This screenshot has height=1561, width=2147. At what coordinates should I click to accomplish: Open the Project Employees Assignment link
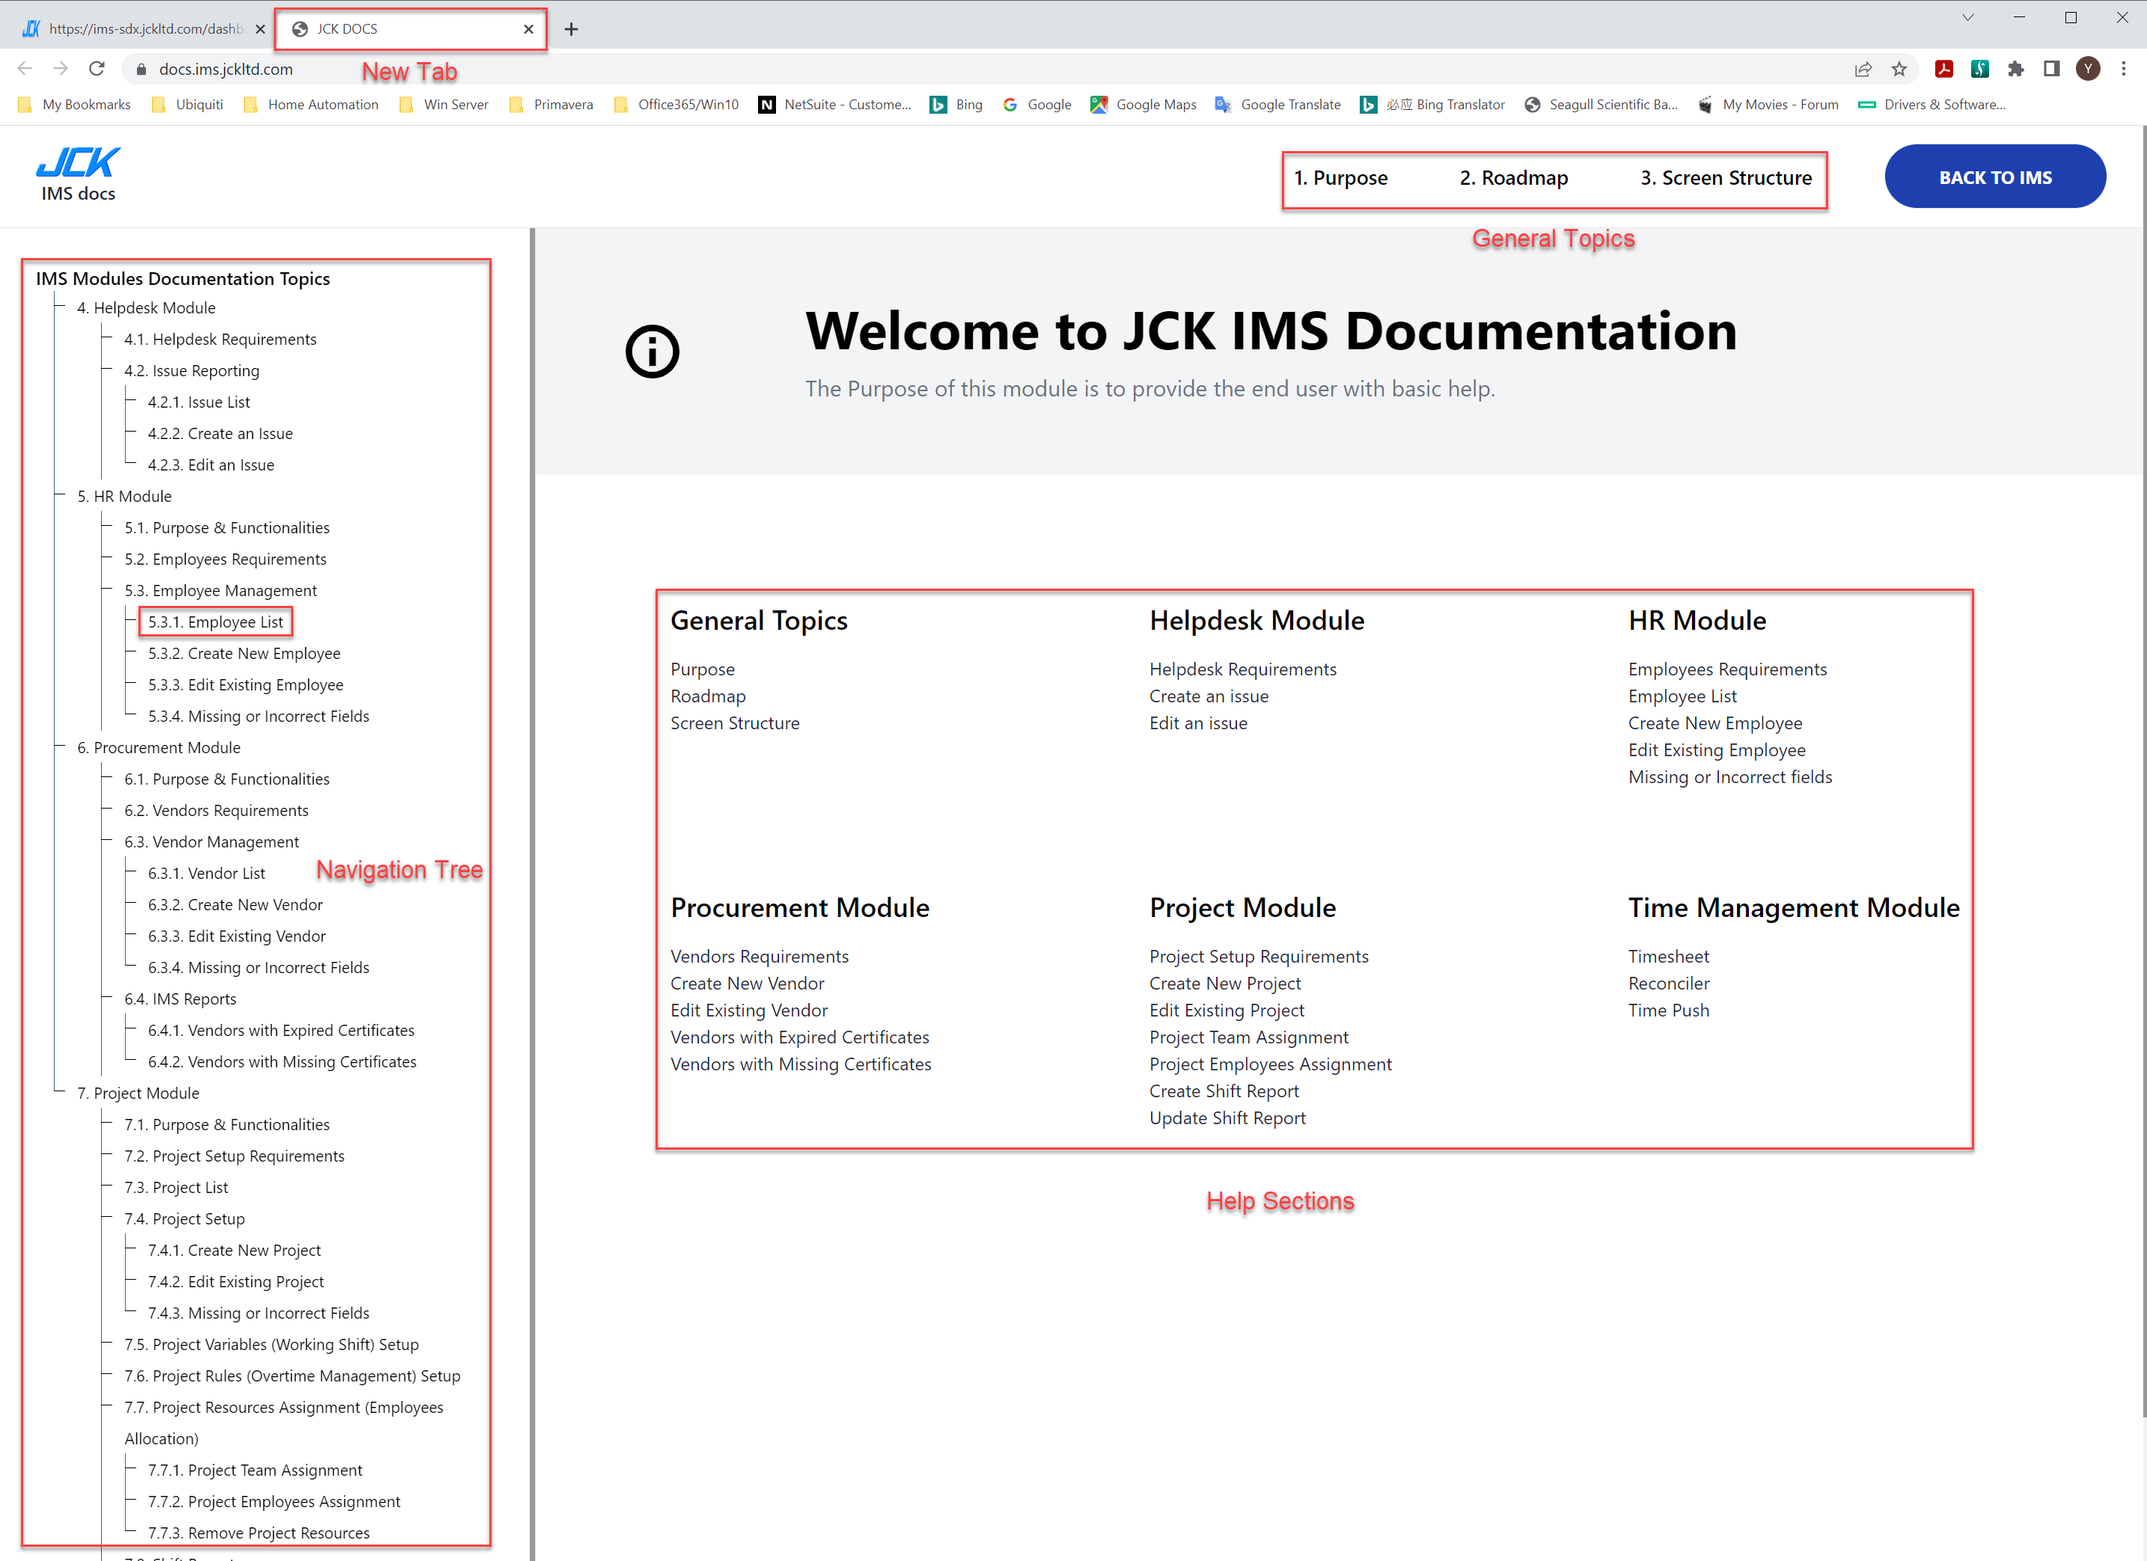[x=1271, y=1064]
